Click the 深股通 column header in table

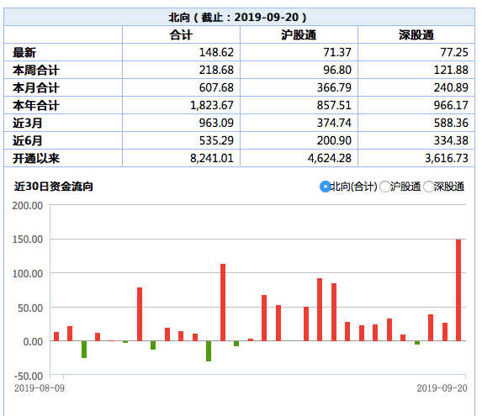click(x=416, y=34)
